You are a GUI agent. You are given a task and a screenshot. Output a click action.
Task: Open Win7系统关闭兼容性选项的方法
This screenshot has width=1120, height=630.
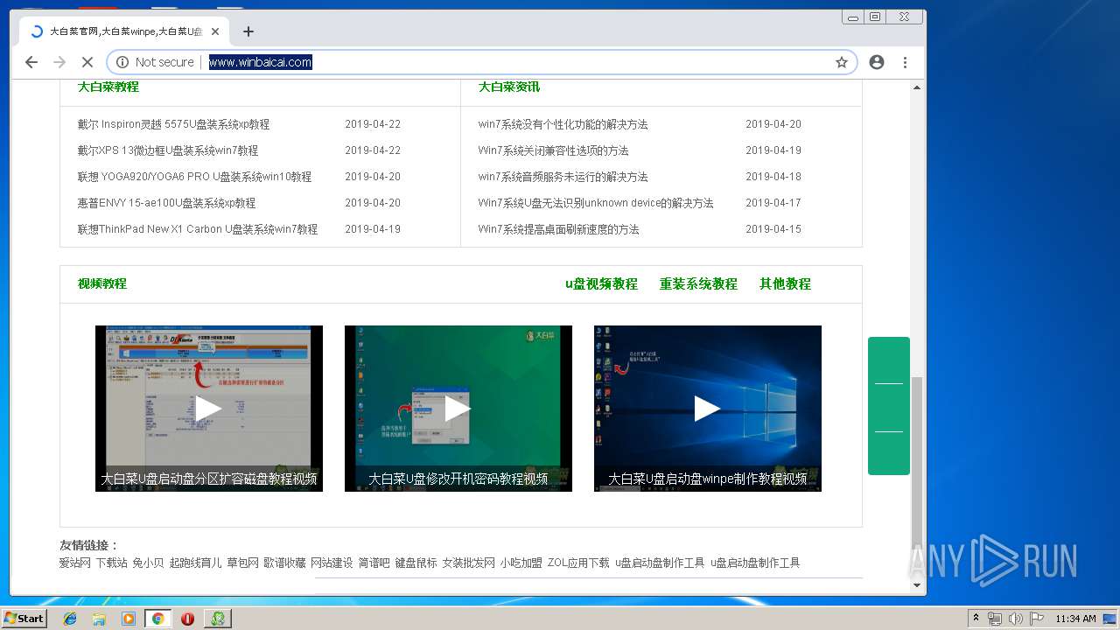tap(553, 150)
